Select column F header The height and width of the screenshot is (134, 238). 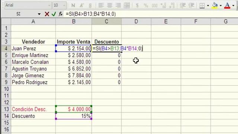(196, 22)
